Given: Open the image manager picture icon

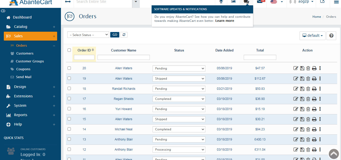Looking at the screenshot, I should (233, 2).
